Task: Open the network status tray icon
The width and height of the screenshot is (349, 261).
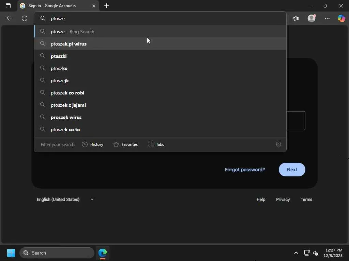Action: point(307,253)
